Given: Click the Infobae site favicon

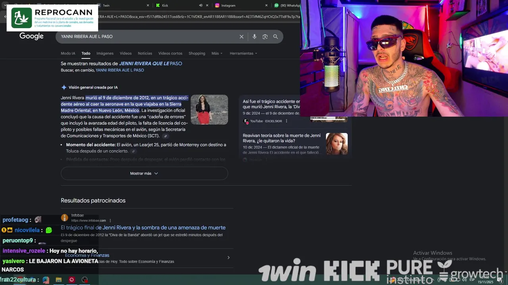Looking at the screenshot, I should [64, 218].
